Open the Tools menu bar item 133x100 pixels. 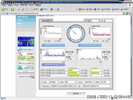(x=31, y=5)
